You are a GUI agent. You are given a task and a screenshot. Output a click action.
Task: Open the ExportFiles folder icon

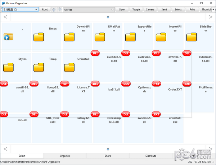130,37
